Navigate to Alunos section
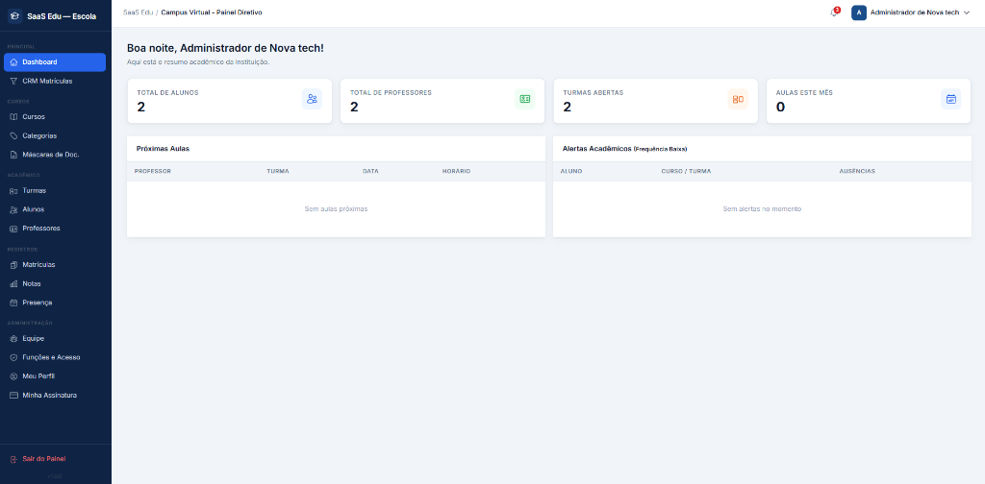This screenshot has width=985, height=484. pos(34,209)
